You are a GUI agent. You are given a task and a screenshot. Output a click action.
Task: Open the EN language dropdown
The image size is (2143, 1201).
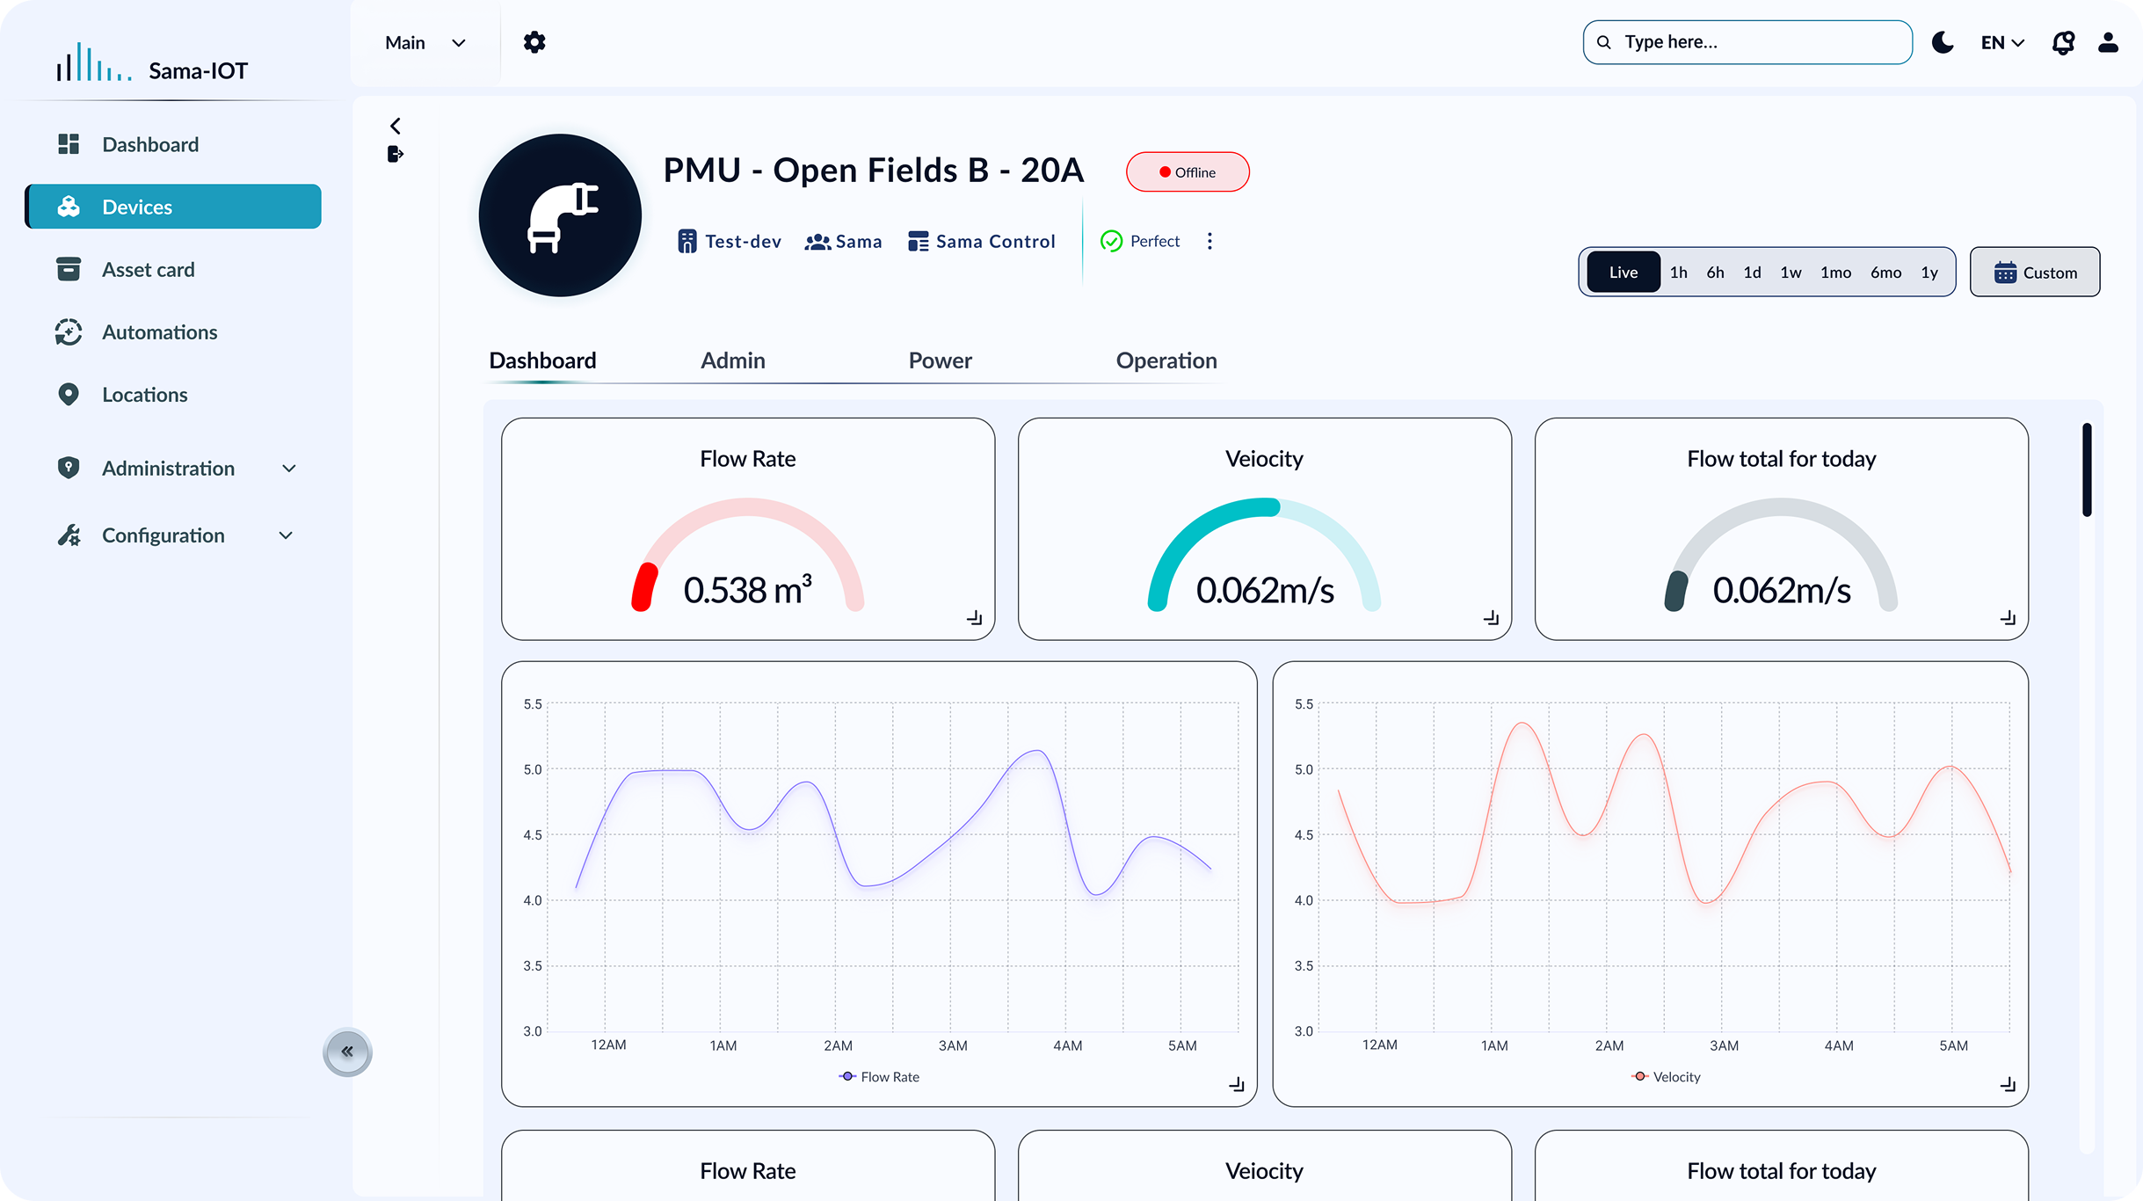click(2001, 42)
